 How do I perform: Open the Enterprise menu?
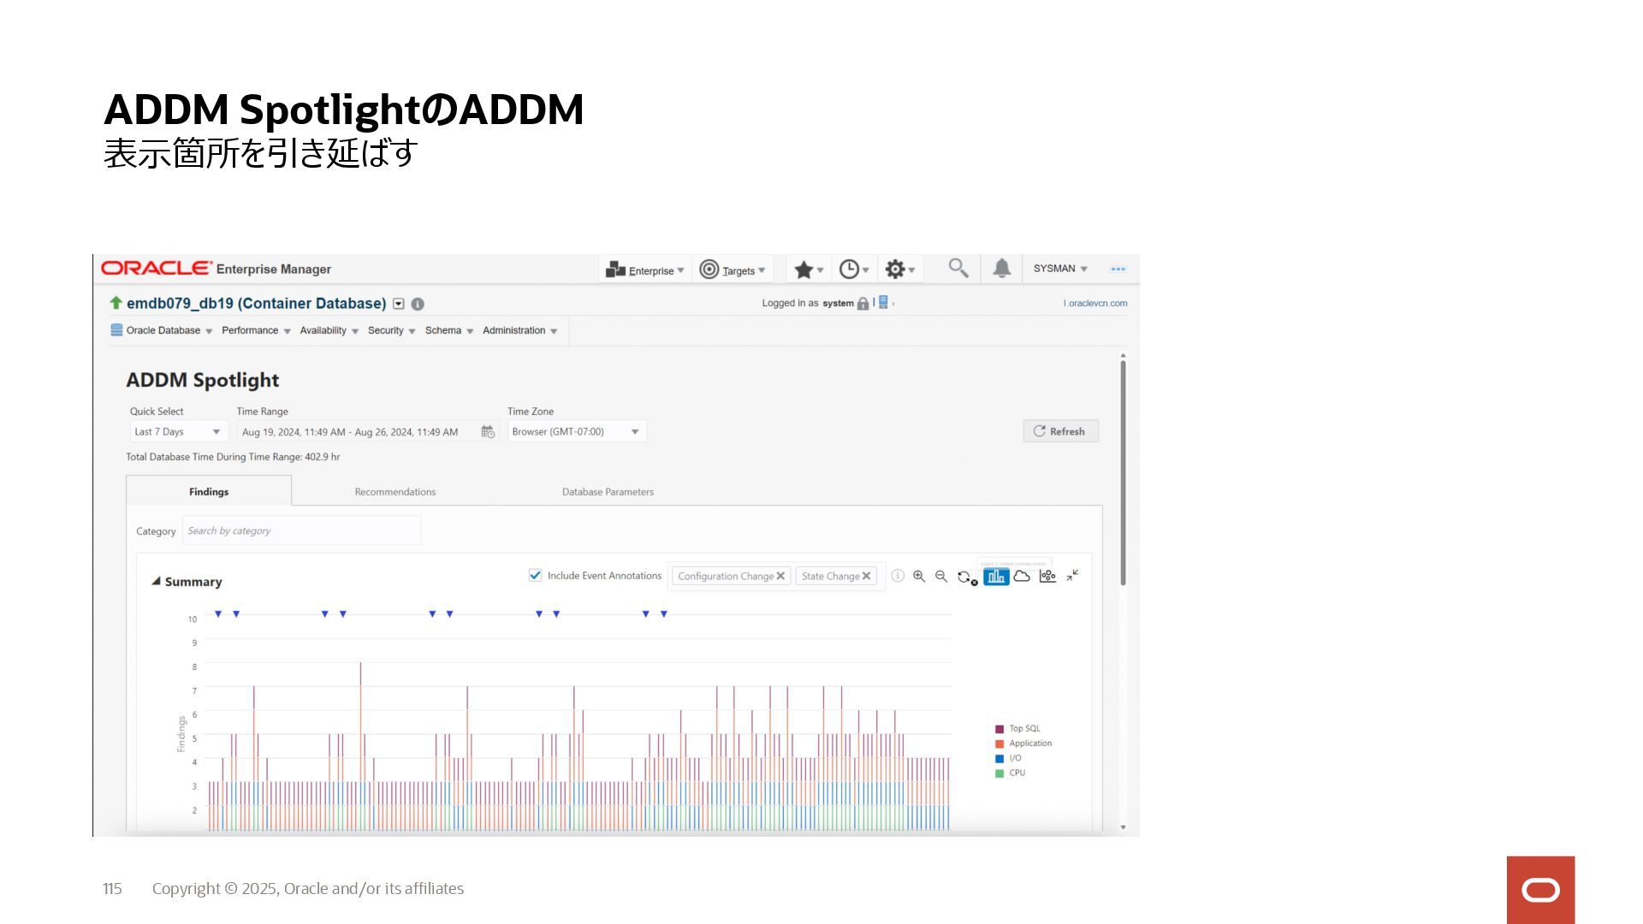[x=645, y=270]
